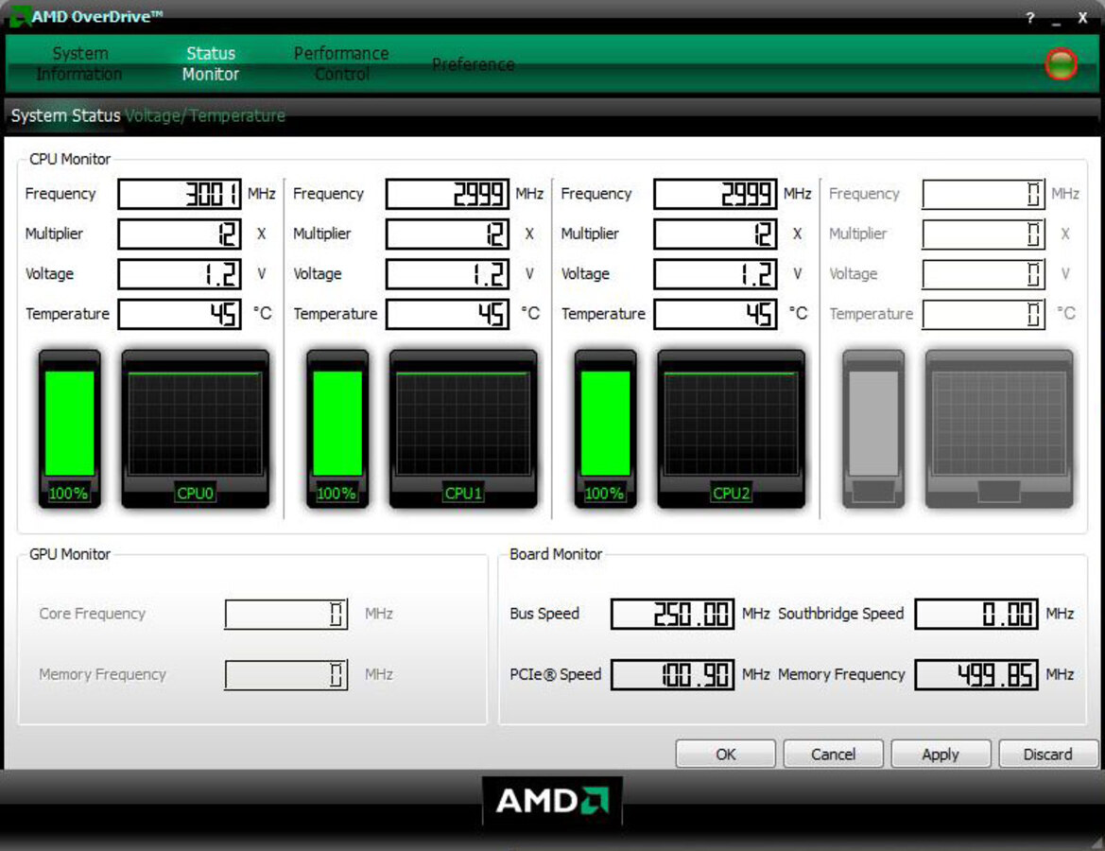
Task: Click the Board Monitor group heading
Action: tap(555, 554)
